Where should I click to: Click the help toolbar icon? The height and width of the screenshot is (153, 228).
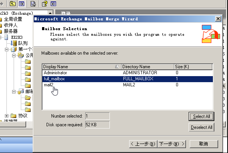pos(44,4)
